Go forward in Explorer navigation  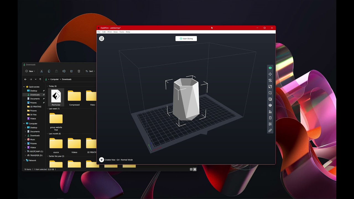click(x=31, y=79)
